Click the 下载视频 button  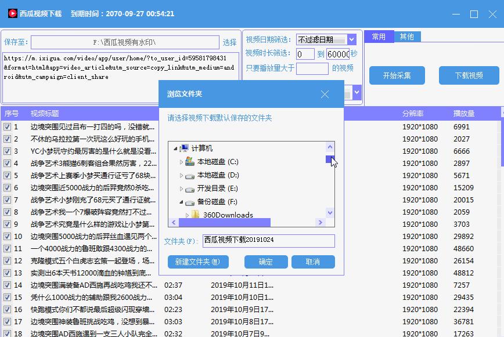(x=469, y=75)
